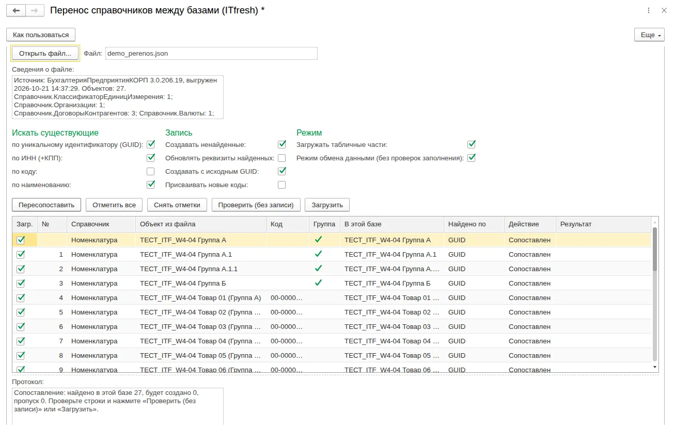Enable 'Обновлять реквизиты найденных' checkbox

pos(282,158)
